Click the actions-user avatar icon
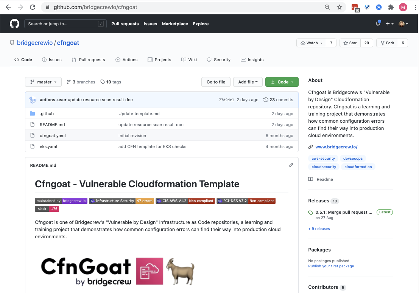This screenshot has height=293, width=419. click(x=33, y=100)
